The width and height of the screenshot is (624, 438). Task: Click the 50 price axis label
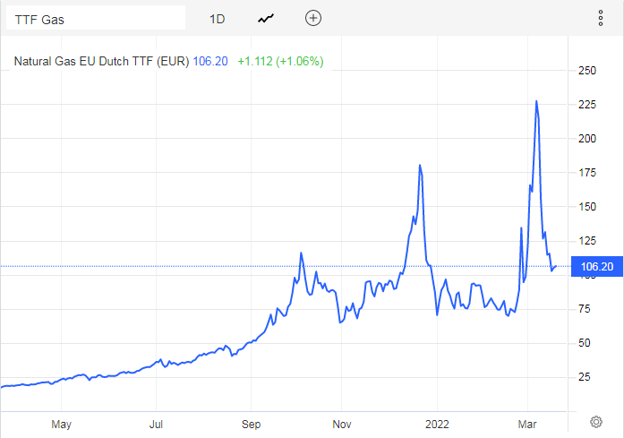pyautogui.click(x=585, y=343)
